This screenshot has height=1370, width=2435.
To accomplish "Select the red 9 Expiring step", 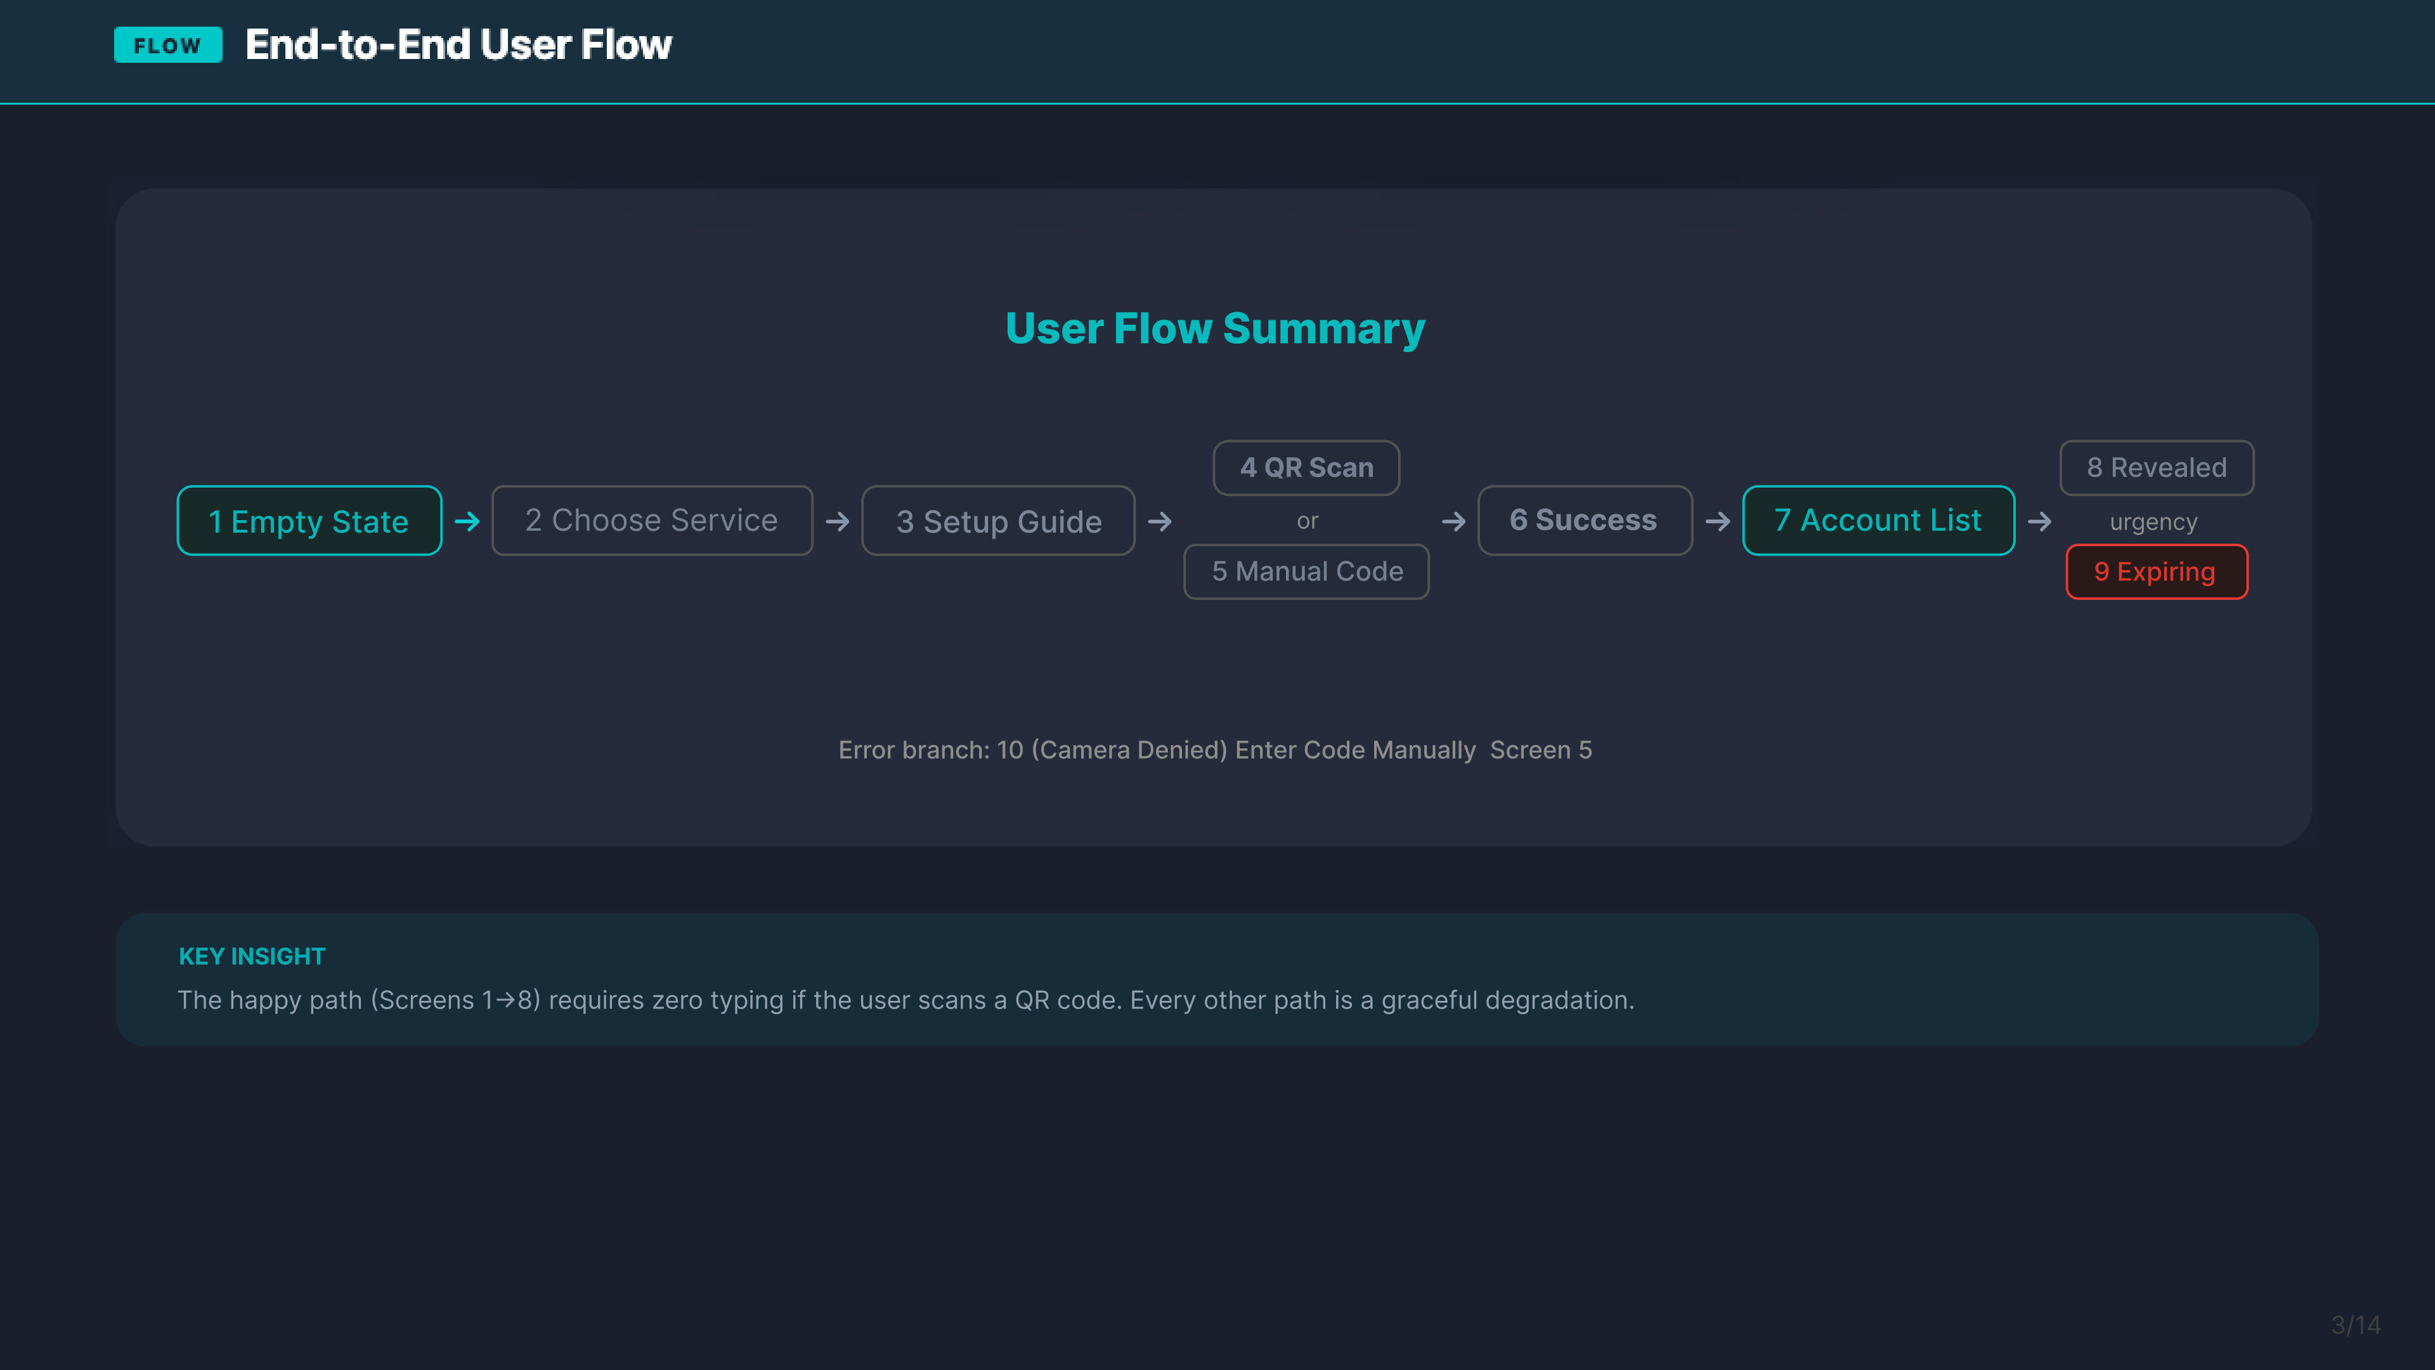I will coord(2155,571).
